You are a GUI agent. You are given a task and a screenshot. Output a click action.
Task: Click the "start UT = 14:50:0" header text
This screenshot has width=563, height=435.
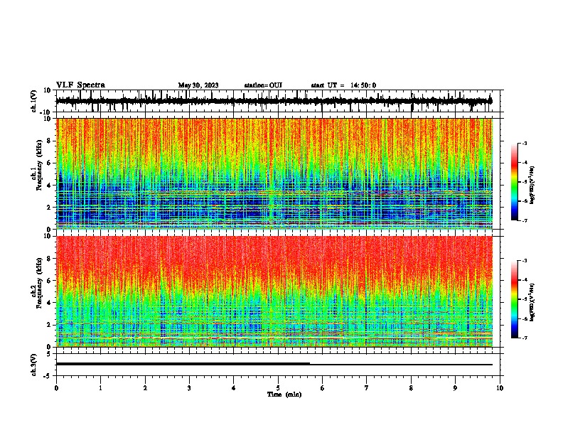(x=343, y=85)
